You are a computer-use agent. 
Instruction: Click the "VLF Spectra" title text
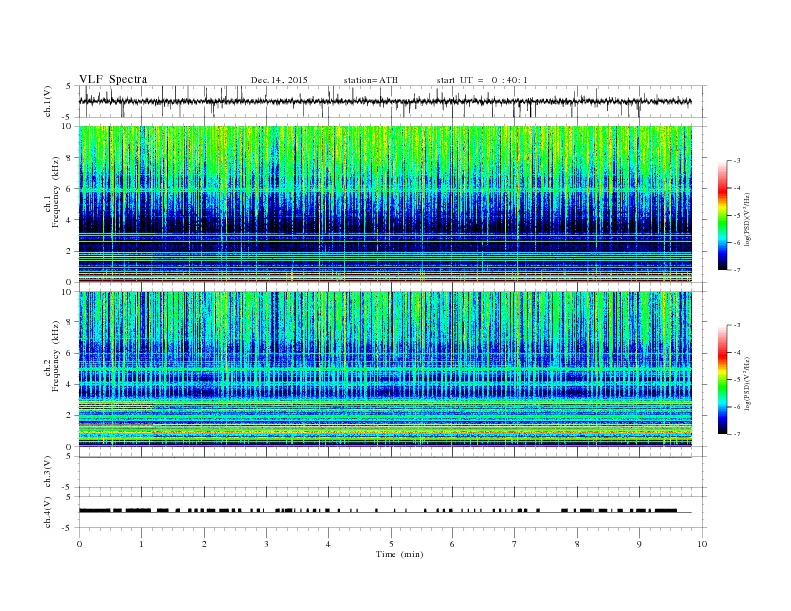tap(113, 79)
